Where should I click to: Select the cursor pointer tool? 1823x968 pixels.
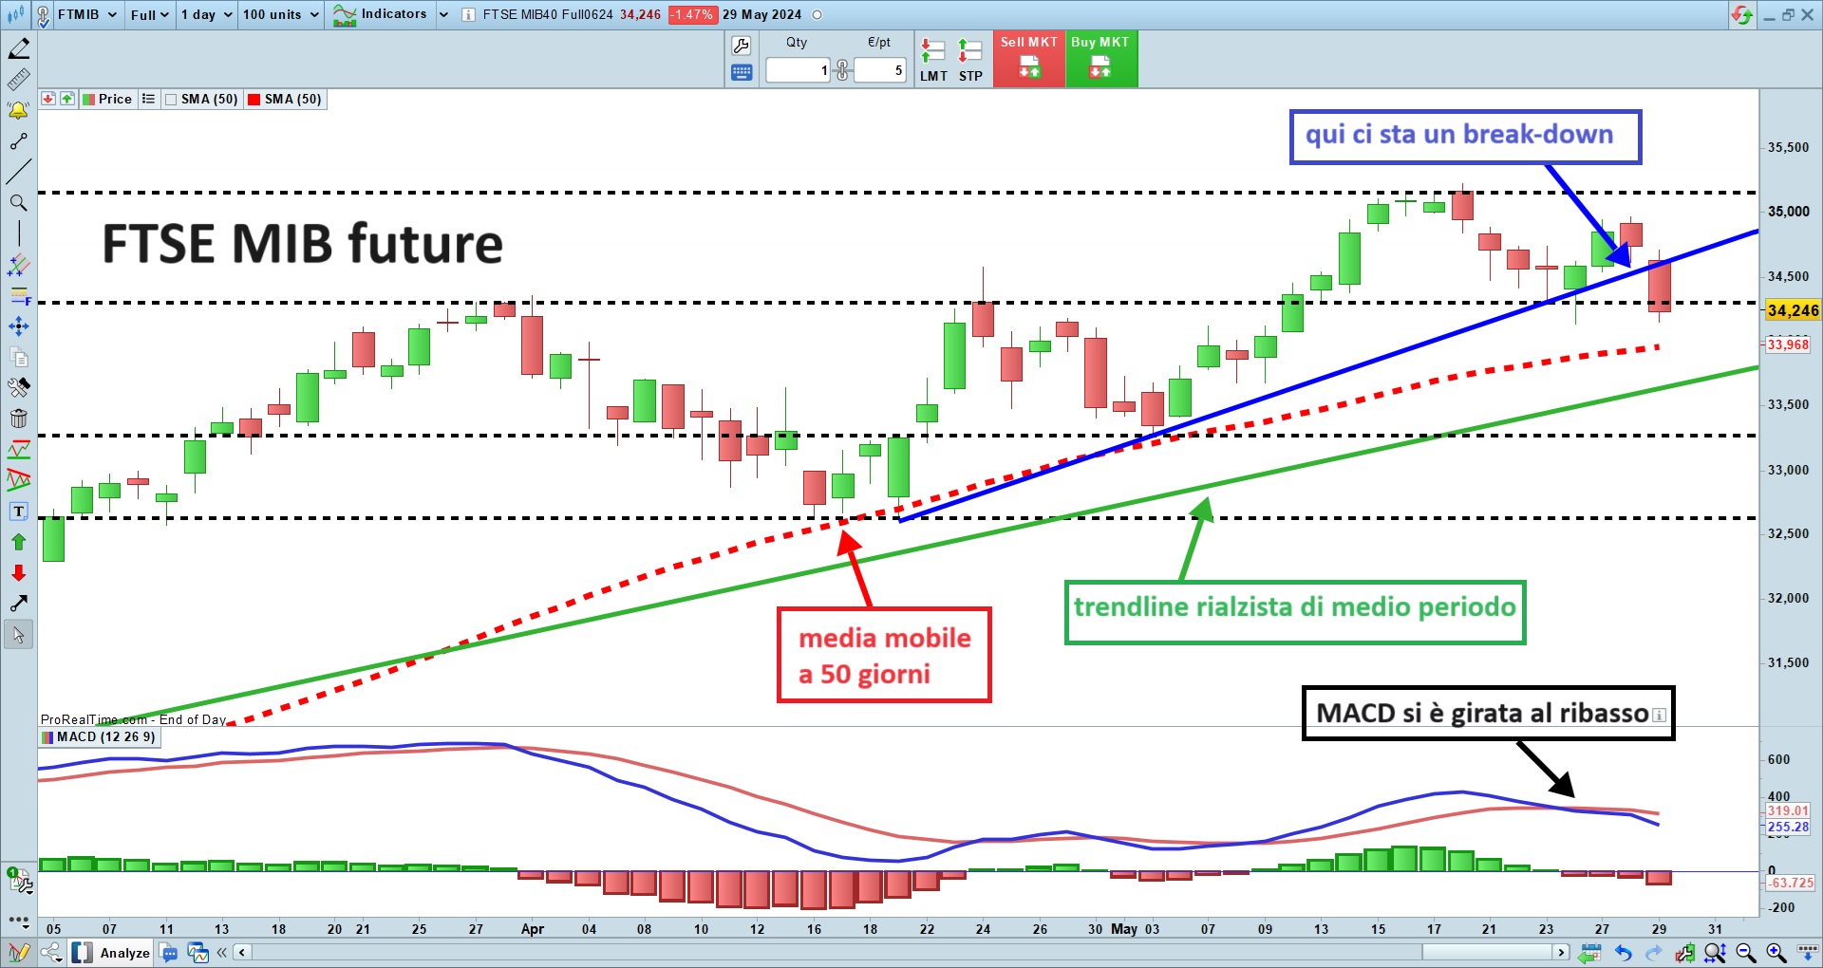[18, 635]
